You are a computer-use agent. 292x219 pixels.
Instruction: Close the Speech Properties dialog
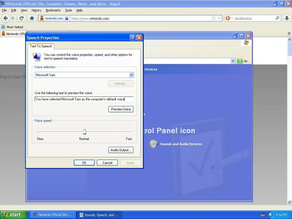(x=139, y=38)
